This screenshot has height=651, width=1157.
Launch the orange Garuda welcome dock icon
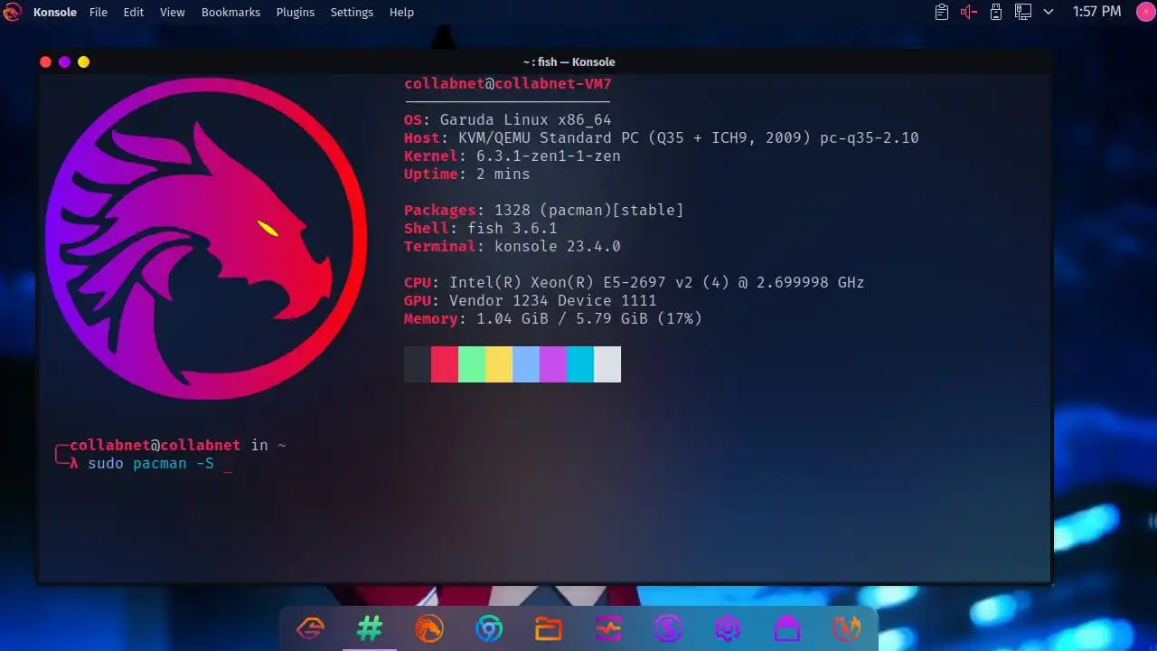(310, 627)
